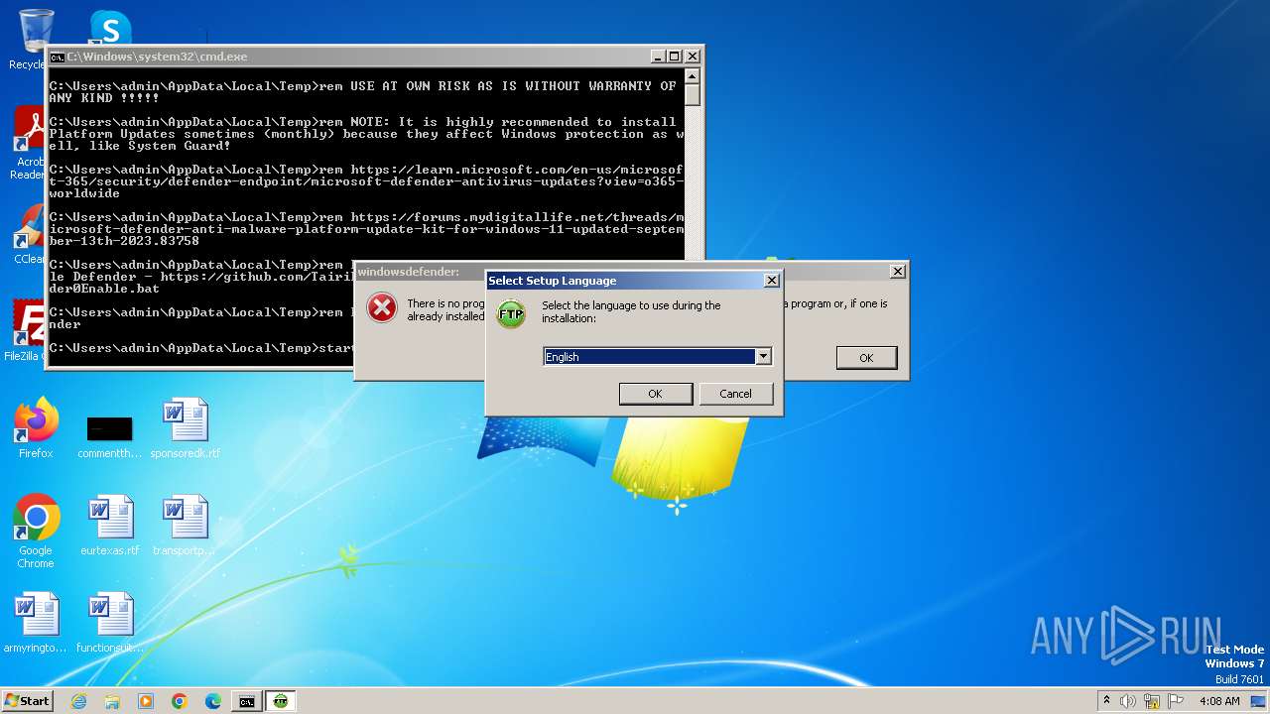Click the cmd.exe scrollbar up arrow
Image resolution: width=1270 pixels, height=714 pixels.
[693, 76]
